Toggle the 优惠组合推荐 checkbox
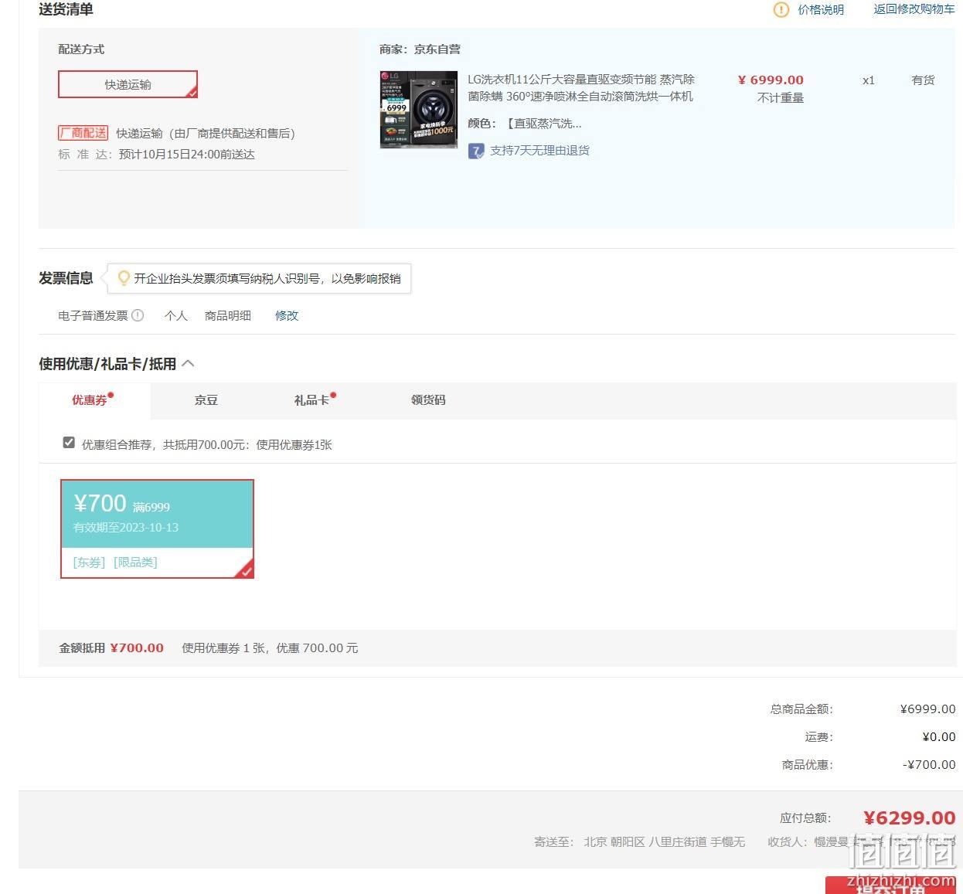The image size is (963, 894). [x=69, y=443]
